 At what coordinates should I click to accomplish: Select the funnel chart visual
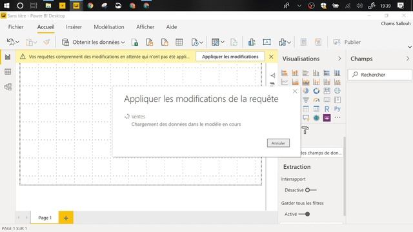click(305, 100)
